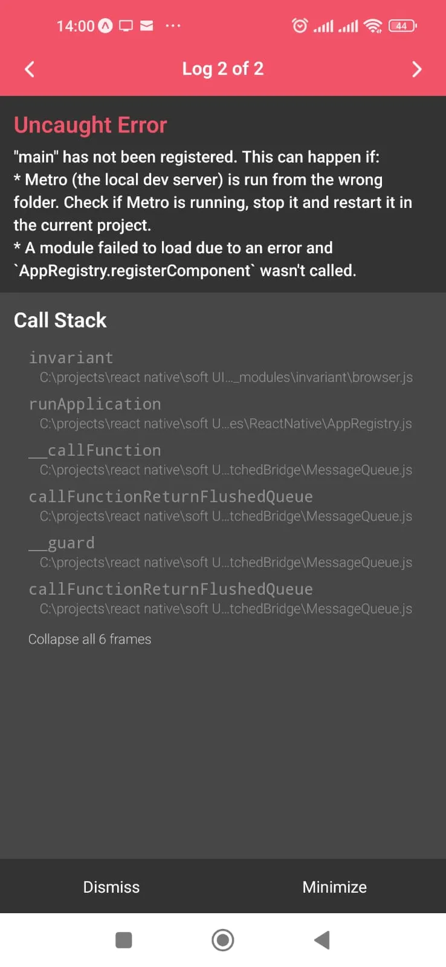
Task: Tap the Uncaught Error heading
Action: click(x=91, y=125)
